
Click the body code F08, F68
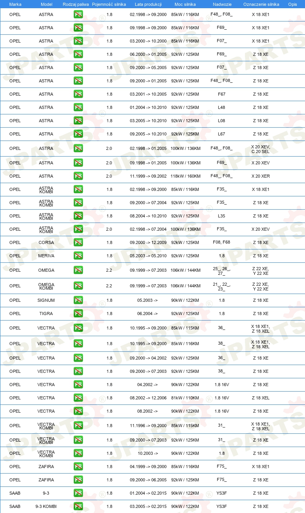[x=222, y=242]
